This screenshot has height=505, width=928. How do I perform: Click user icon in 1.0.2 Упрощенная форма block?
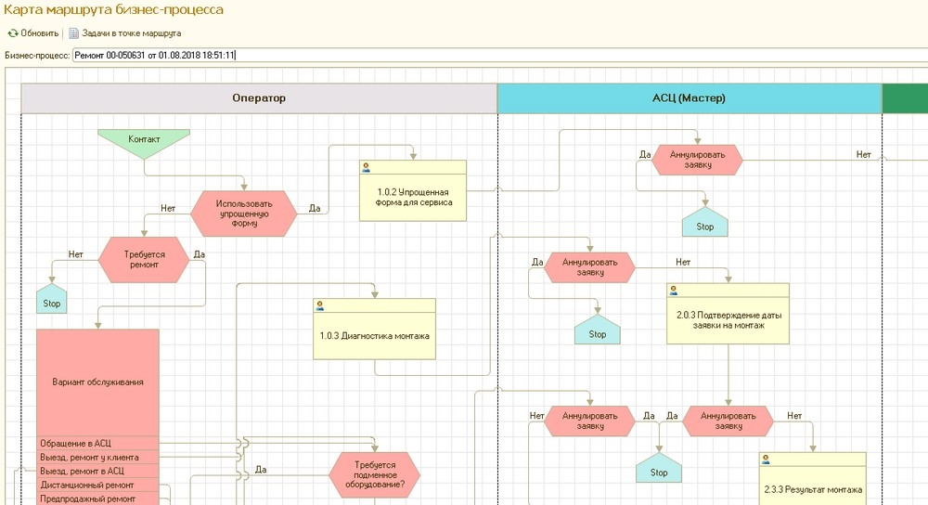[x=367, y=168]
